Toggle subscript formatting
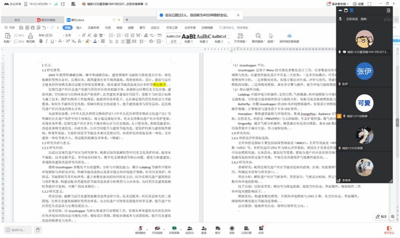This screenshot has width=400, height=238. tap(73, 41)
